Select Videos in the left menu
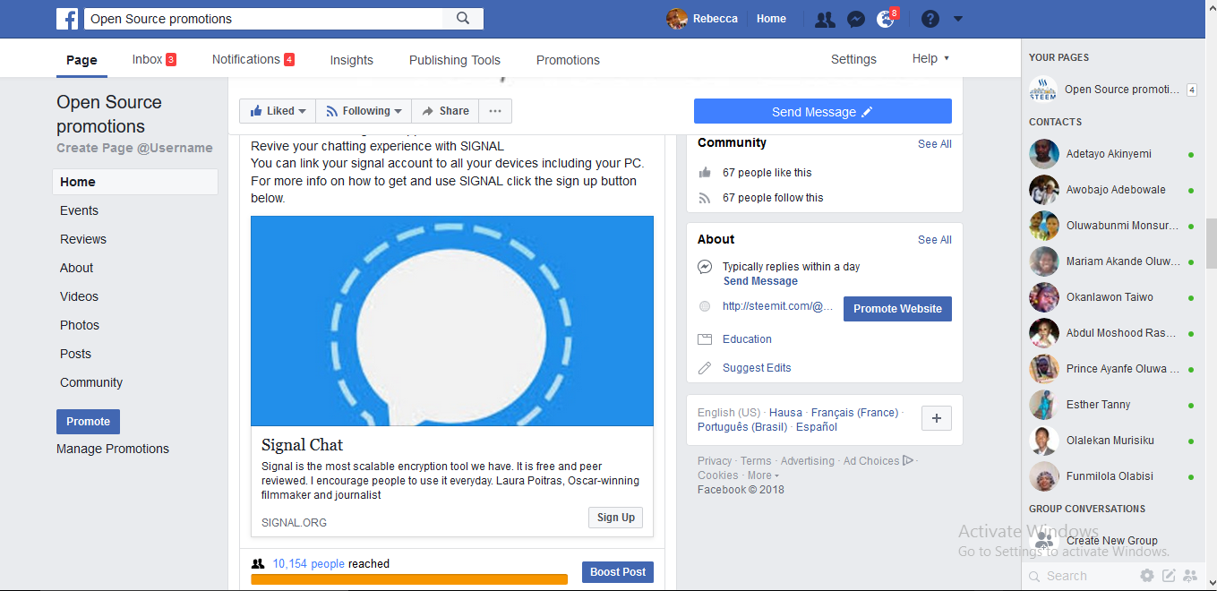This screenshot has height=591, width=1217. click(79, 296)
